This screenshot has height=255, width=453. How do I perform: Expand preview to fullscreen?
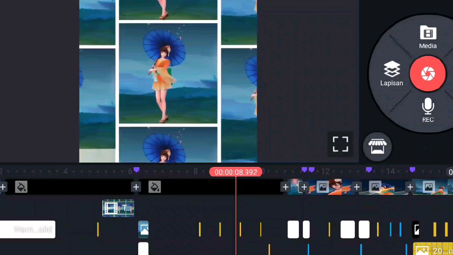340,144
